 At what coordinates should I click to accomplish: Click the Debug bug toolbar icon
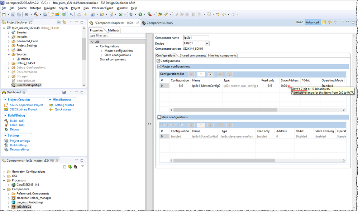[131, 14]
